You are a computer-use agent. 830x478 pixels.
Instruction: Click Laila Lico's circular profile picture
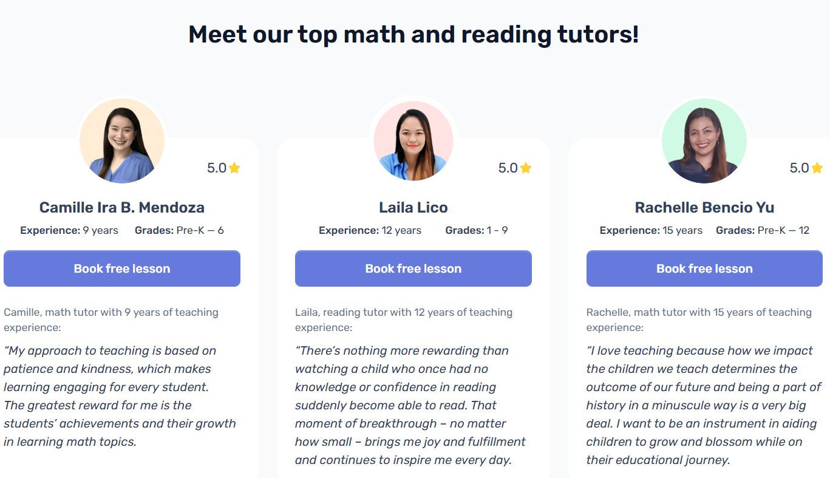(x=413, y=140)
